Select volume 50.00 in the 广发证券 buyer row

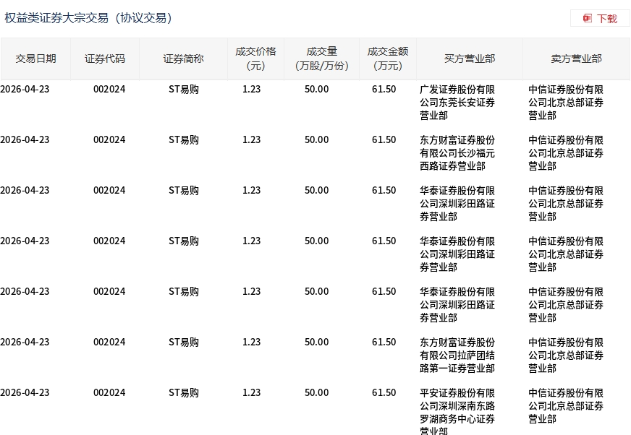coord(317,90)
